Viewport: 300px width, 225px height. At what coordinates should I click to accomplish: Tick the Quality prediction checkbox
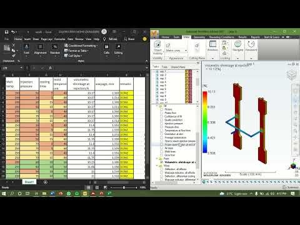coord(161,120)
